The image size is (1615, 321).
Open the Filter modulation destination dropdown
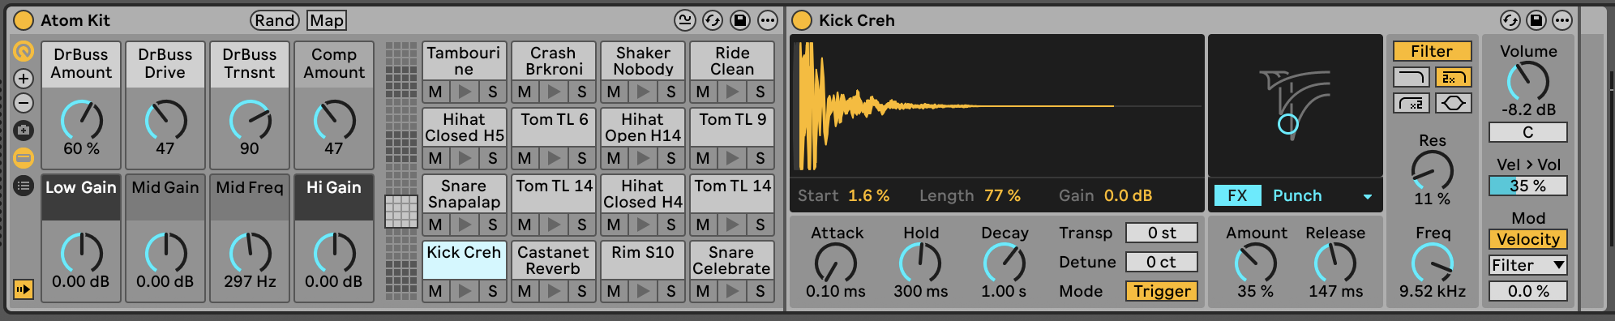(x=1528, y=265)
